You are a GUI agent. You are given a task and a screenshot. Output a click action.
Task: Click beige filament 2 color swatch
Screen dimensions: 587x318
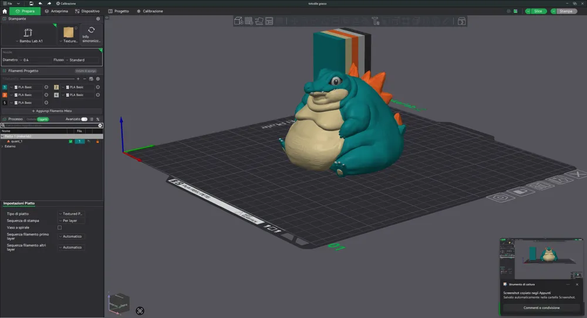pyautogui.click(x=56, y=87)
